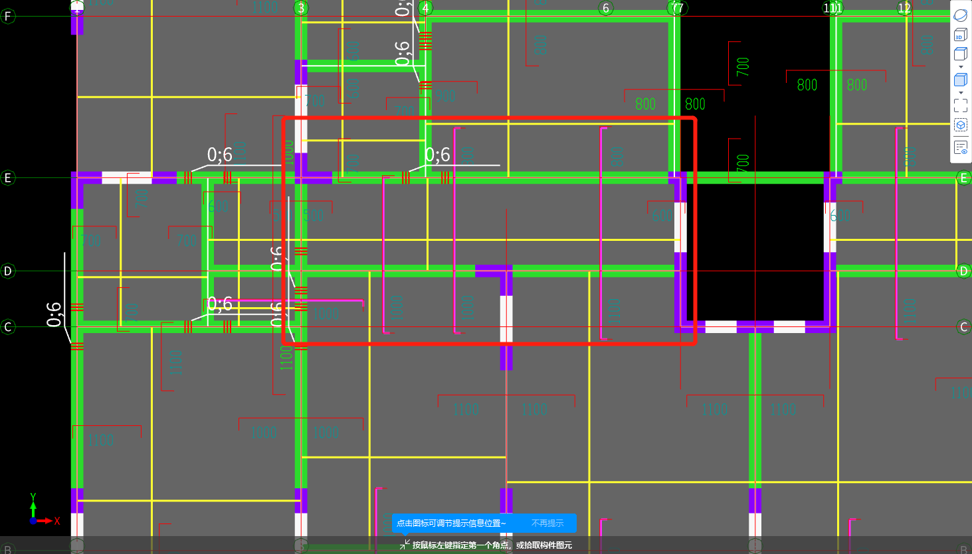Click the status prompt 按鼠标左键指定第一个角点
972x554 pixels.
(x=462, y=545)
